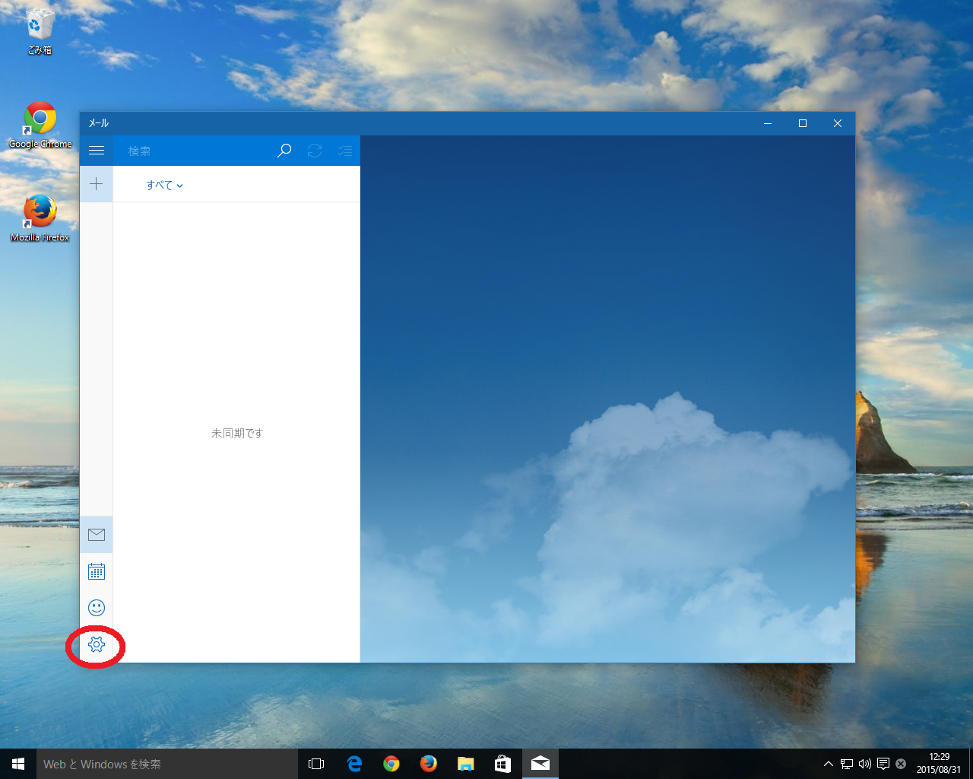This screenshot has width=973, height=779.
Task: Open the clock showing 12:29
Action: click(939, 764)
